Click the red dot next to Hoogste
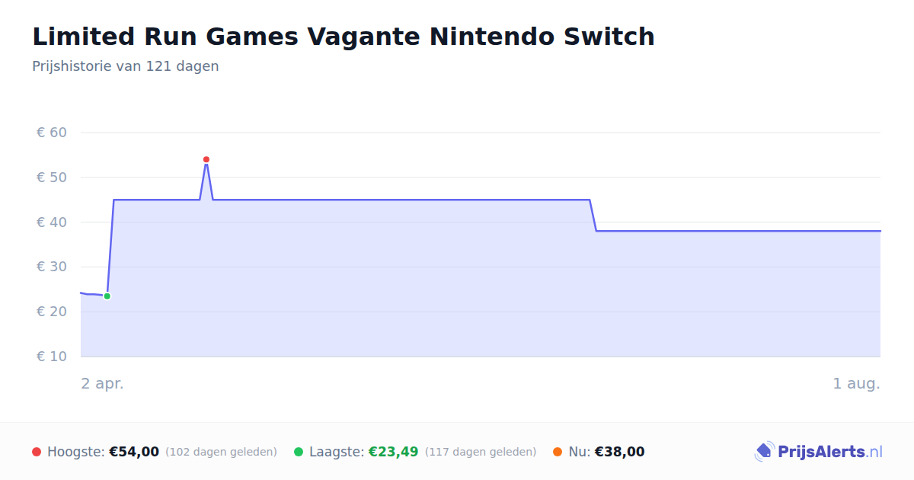Viewport: 914px width, 480px height. click(37, 452)
